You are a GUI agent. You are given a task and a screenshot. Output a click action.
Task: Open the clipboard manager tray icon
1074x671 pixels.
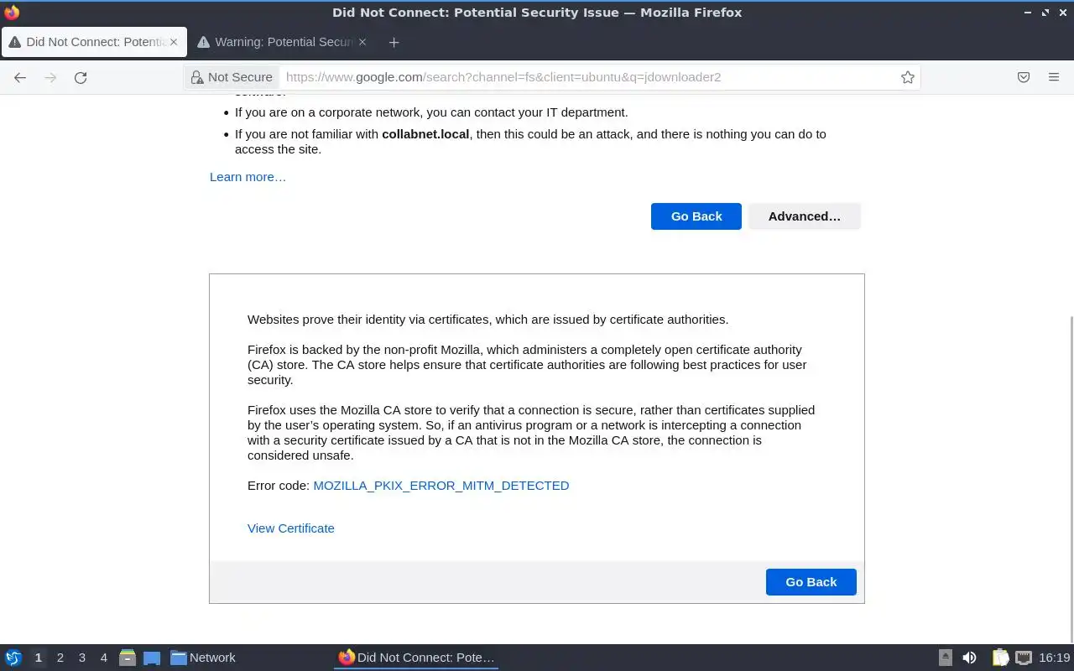(x=1000, y=658)
